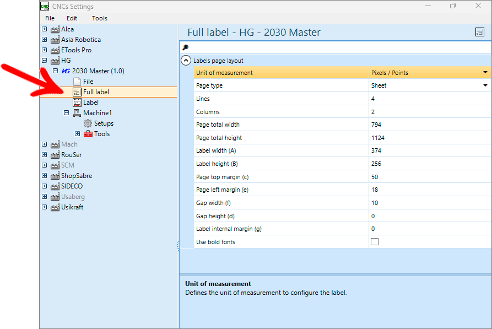
Task: Click the SIDECO factory icon
Action: click(x=55, y=186)
